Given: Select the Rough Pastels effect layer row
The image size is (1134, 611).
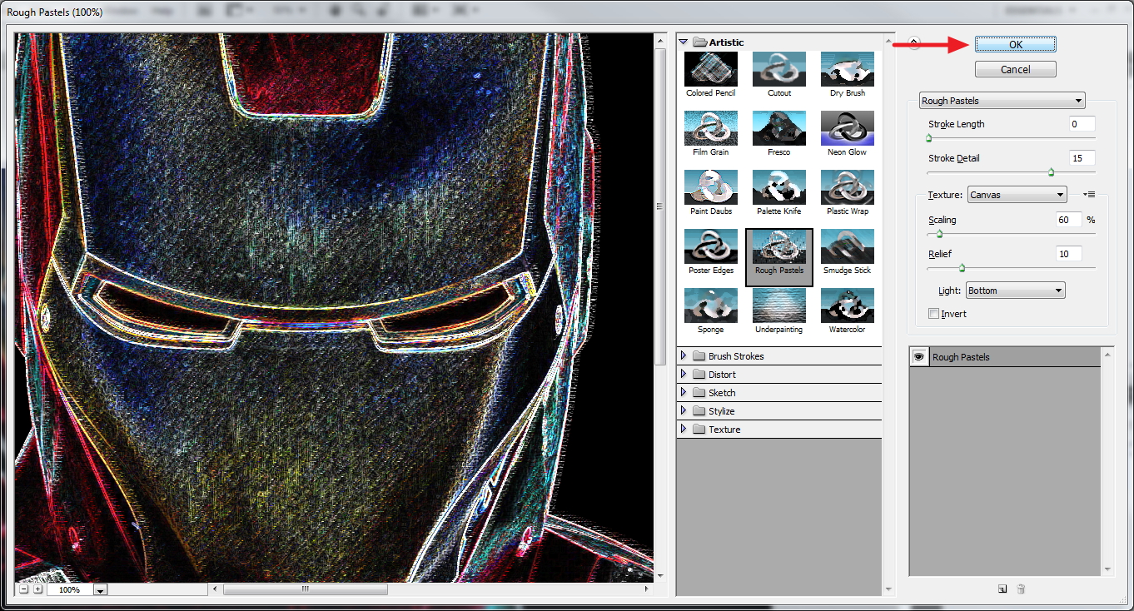Looking at the screenshot, I should click(x=1005, y=356).
